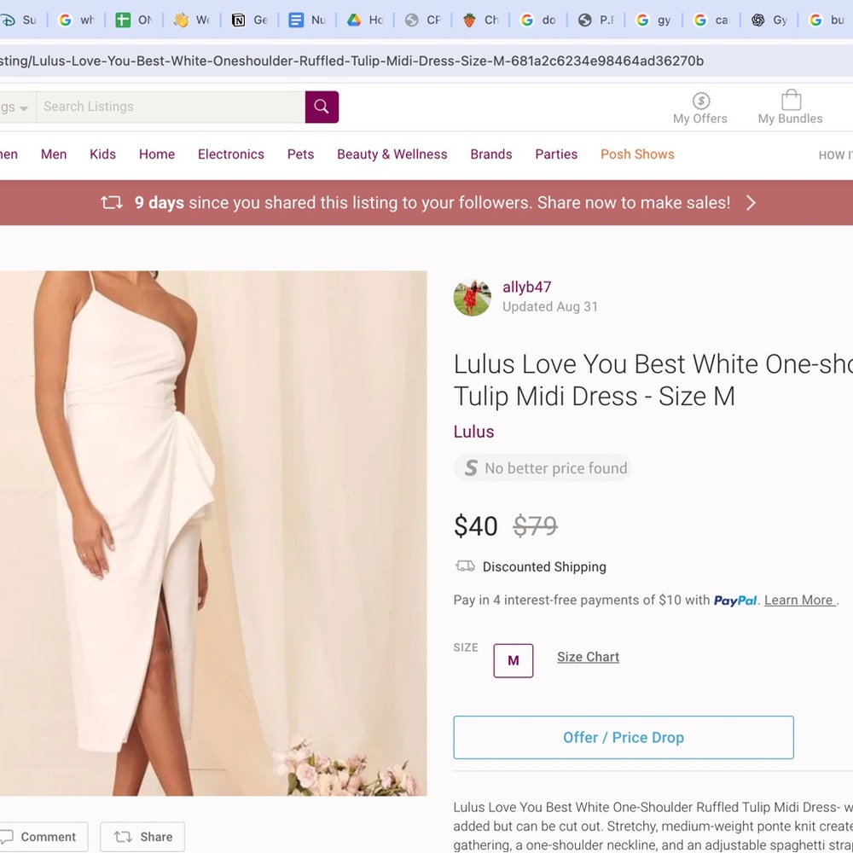Click the discounted shipping truck icon
The width and height of the screenshot is (853, 853).
(465, 566)
